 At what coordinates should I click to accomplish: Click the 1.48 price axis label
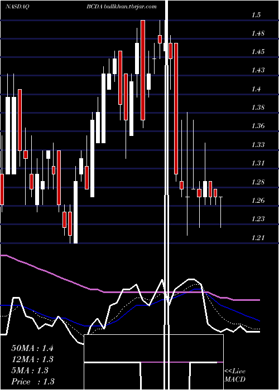[x=258, y=33]
